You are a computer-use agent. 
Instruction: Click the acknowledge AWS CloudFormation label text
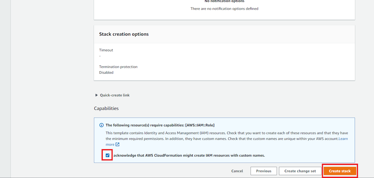click(189, 155)
